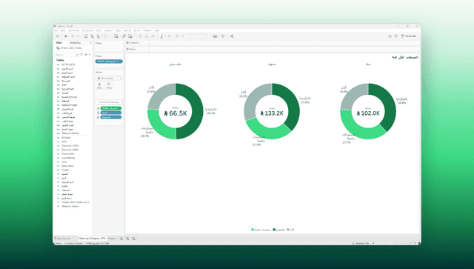
Task: Click the highlighter icon in toolbar
Action: pyautogui.click(x=162, y=36)
